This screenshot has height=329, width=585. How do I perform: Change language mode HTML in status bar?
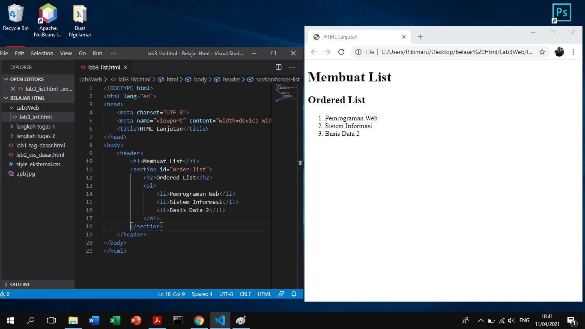264,294
